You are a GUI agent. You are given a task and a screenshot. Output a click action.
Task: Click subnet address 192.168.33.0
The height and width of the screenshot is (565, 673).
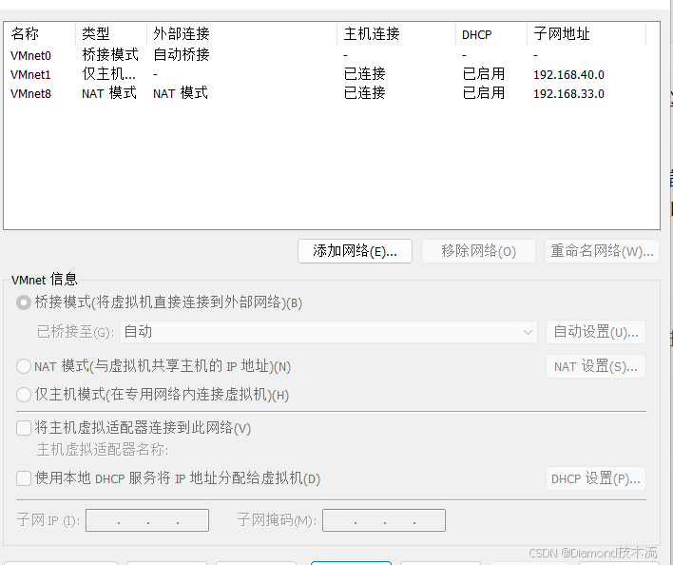[568, 93]
